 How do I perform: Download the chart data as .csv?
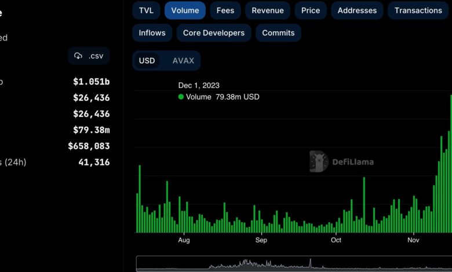click(x=89, y=56)
